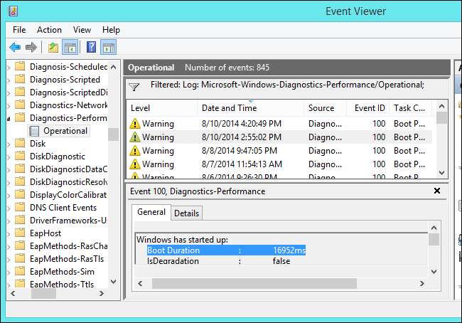Click the Up one level folder icon
This screenshot has height=323, width=462.
(x=53, y=47)
